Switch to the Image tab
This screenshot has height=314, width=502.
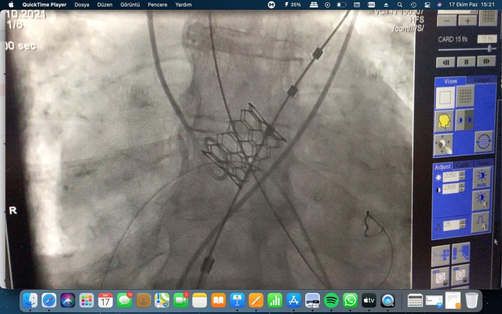(481, 80)
